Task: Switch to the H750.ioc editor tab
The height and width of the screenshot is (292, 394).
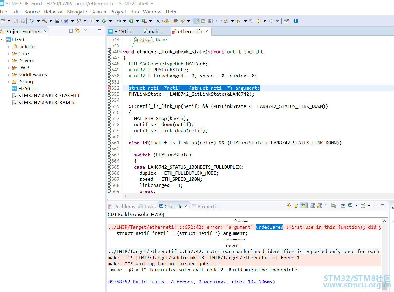Action: (121, 31)
